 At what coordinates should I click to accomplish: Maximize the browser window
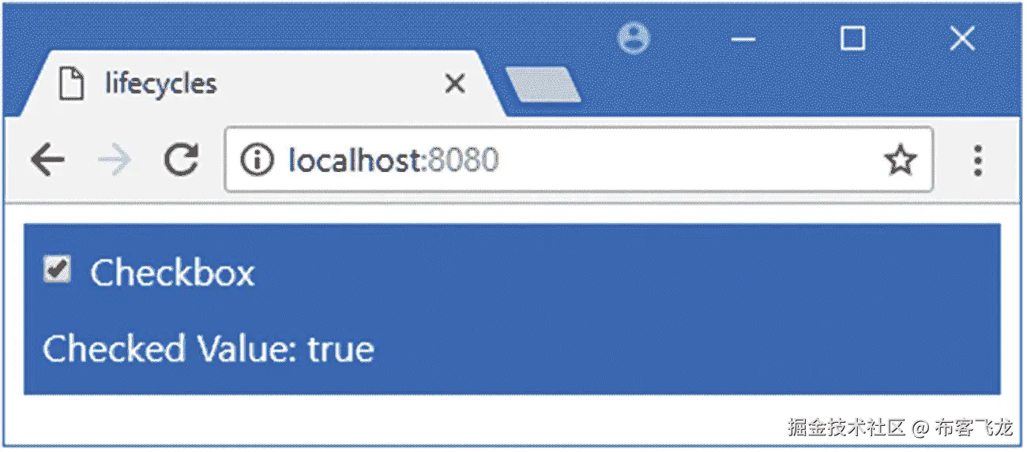[852, 38]
